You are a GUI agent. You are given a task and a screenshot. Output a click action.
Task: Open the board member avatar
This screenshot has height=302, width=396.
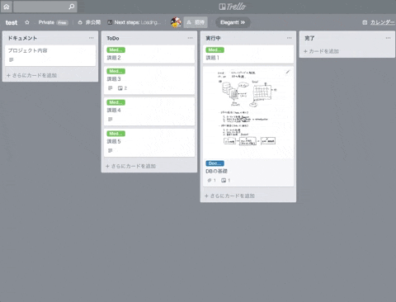176,22
